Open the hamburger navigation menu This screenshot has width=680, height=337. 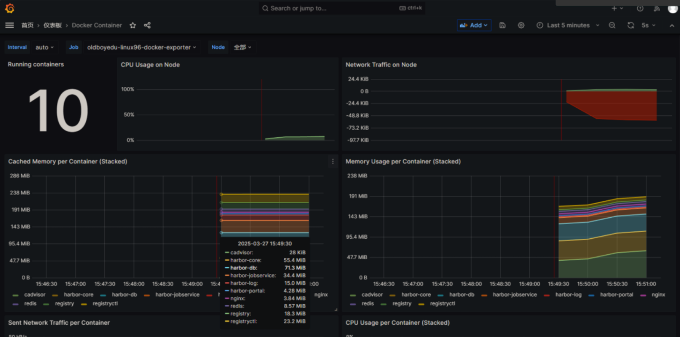[x=9, y=25]
